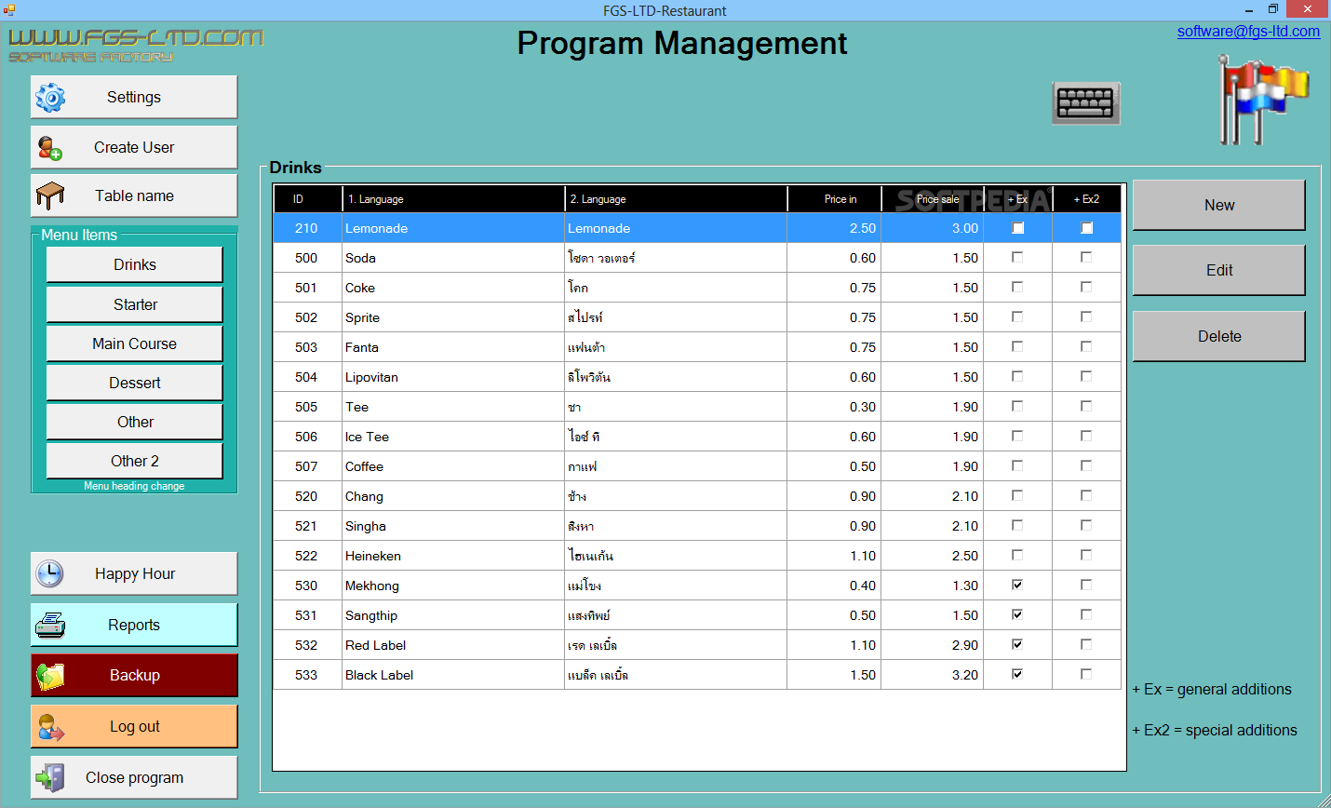Open the on-screen keyboard icon

coord(1086,102)
